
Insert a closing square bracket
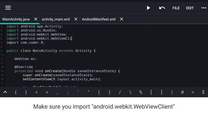click(162, 92)
